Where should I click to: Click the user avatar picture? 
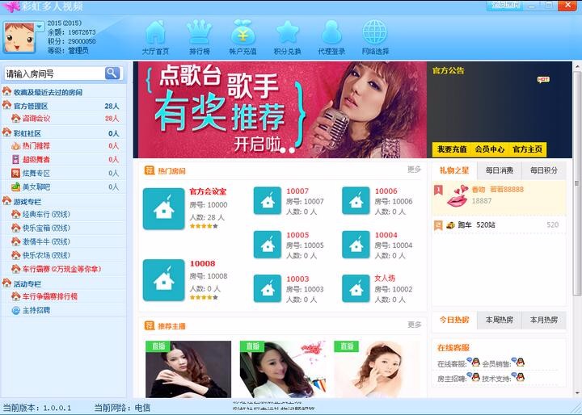pos(19,37)
